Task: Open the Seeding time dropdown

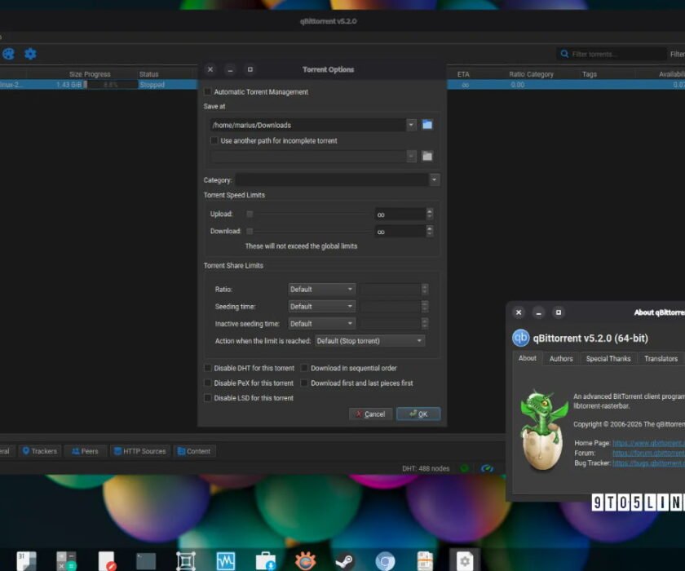Action: point(321,306)
